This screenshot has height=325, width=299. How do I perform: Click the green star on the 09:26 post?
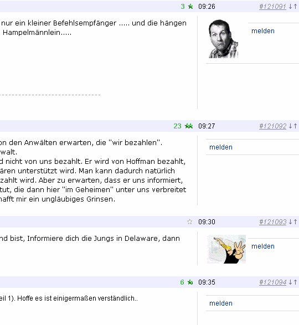[190, 7]
